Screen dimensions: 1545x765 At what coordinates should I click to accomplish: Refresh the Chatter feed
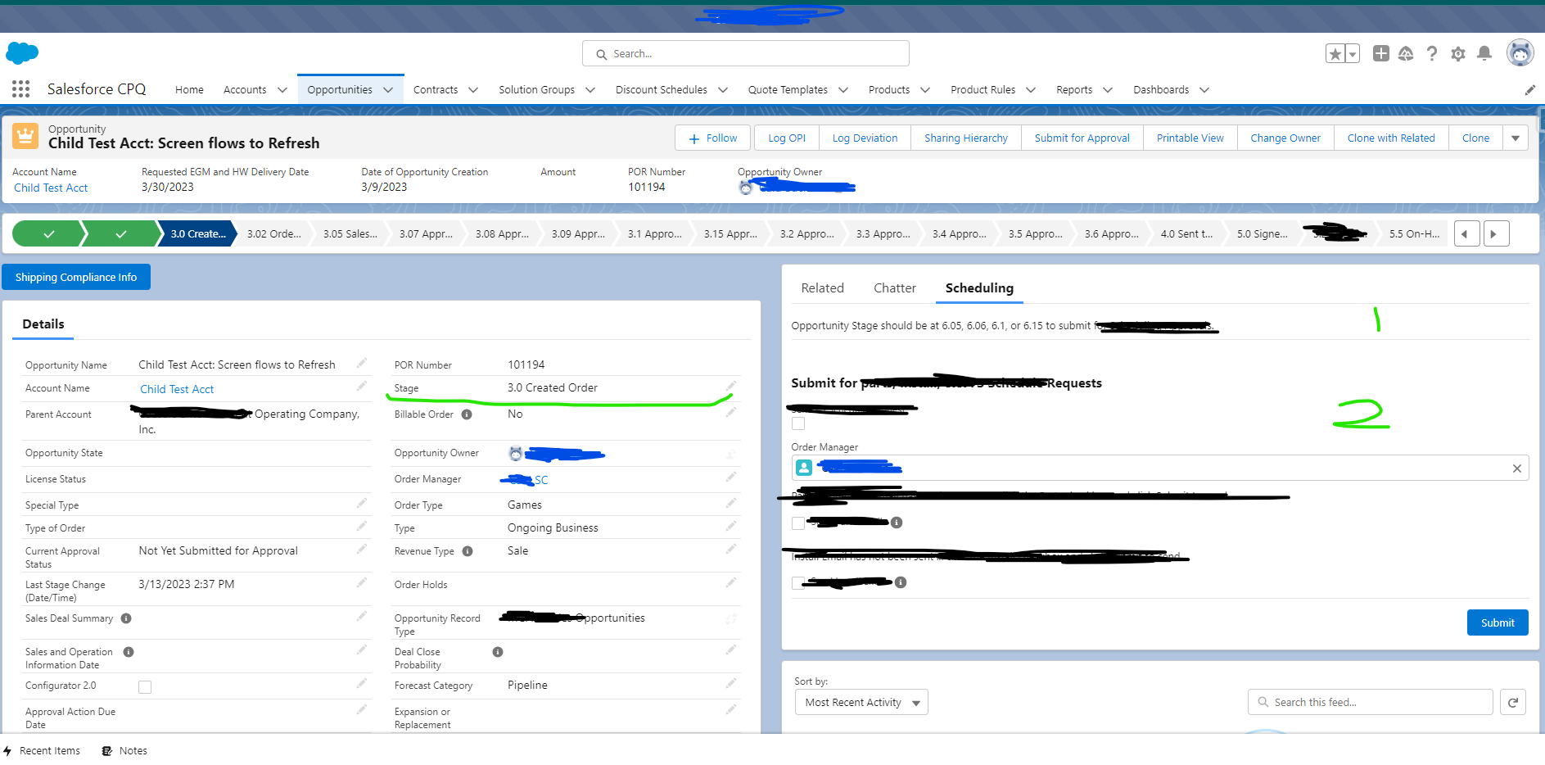(1513, 702)
